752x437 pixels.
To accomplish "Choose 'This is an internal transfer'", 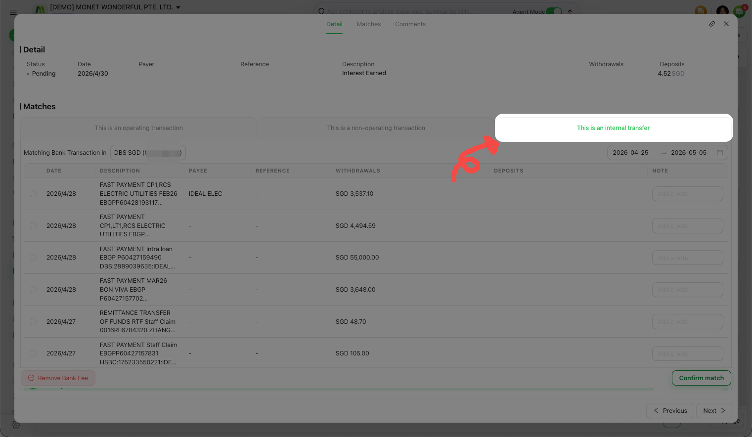I will (614, 128).
